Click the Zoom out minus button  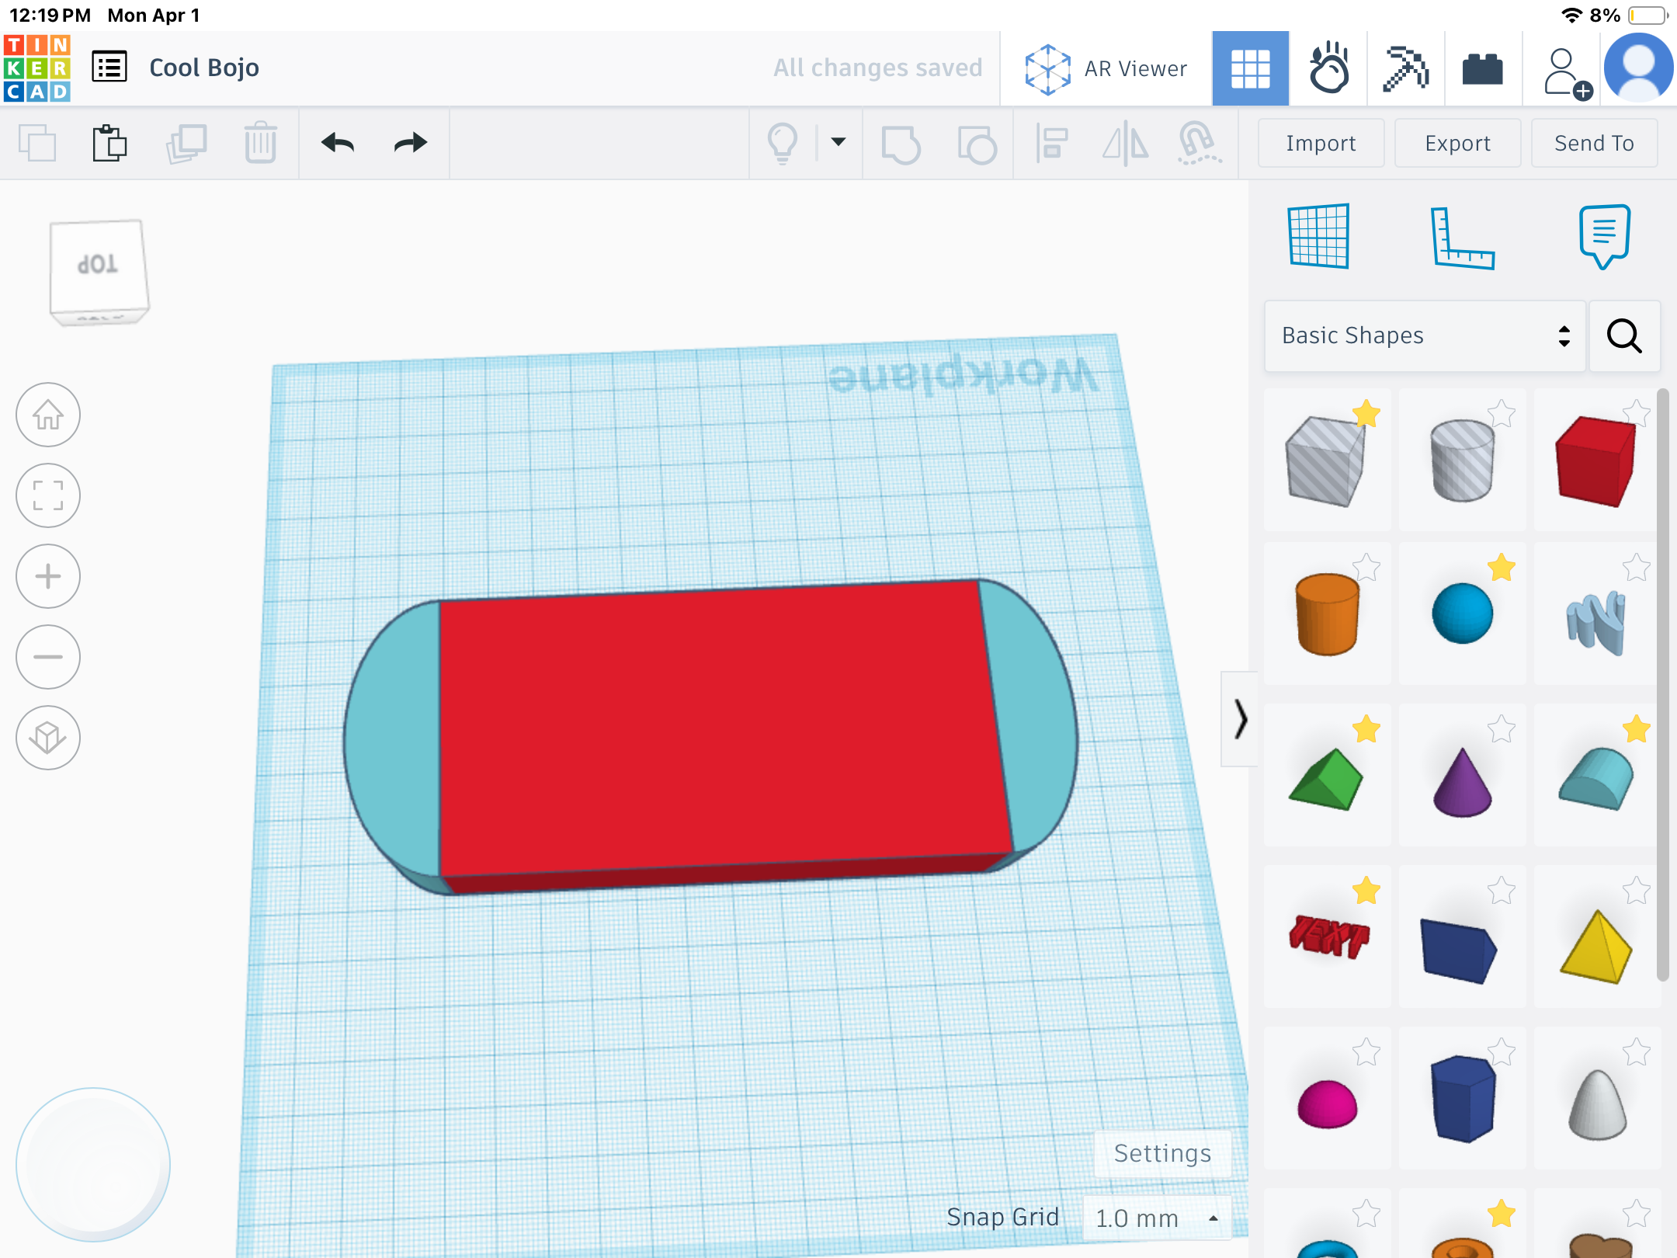click(48, 657)
